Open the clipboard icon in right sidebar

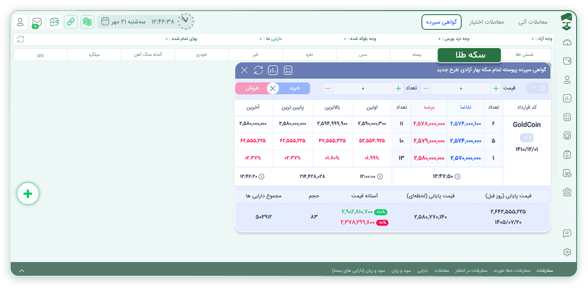click(x=567, y=155)
